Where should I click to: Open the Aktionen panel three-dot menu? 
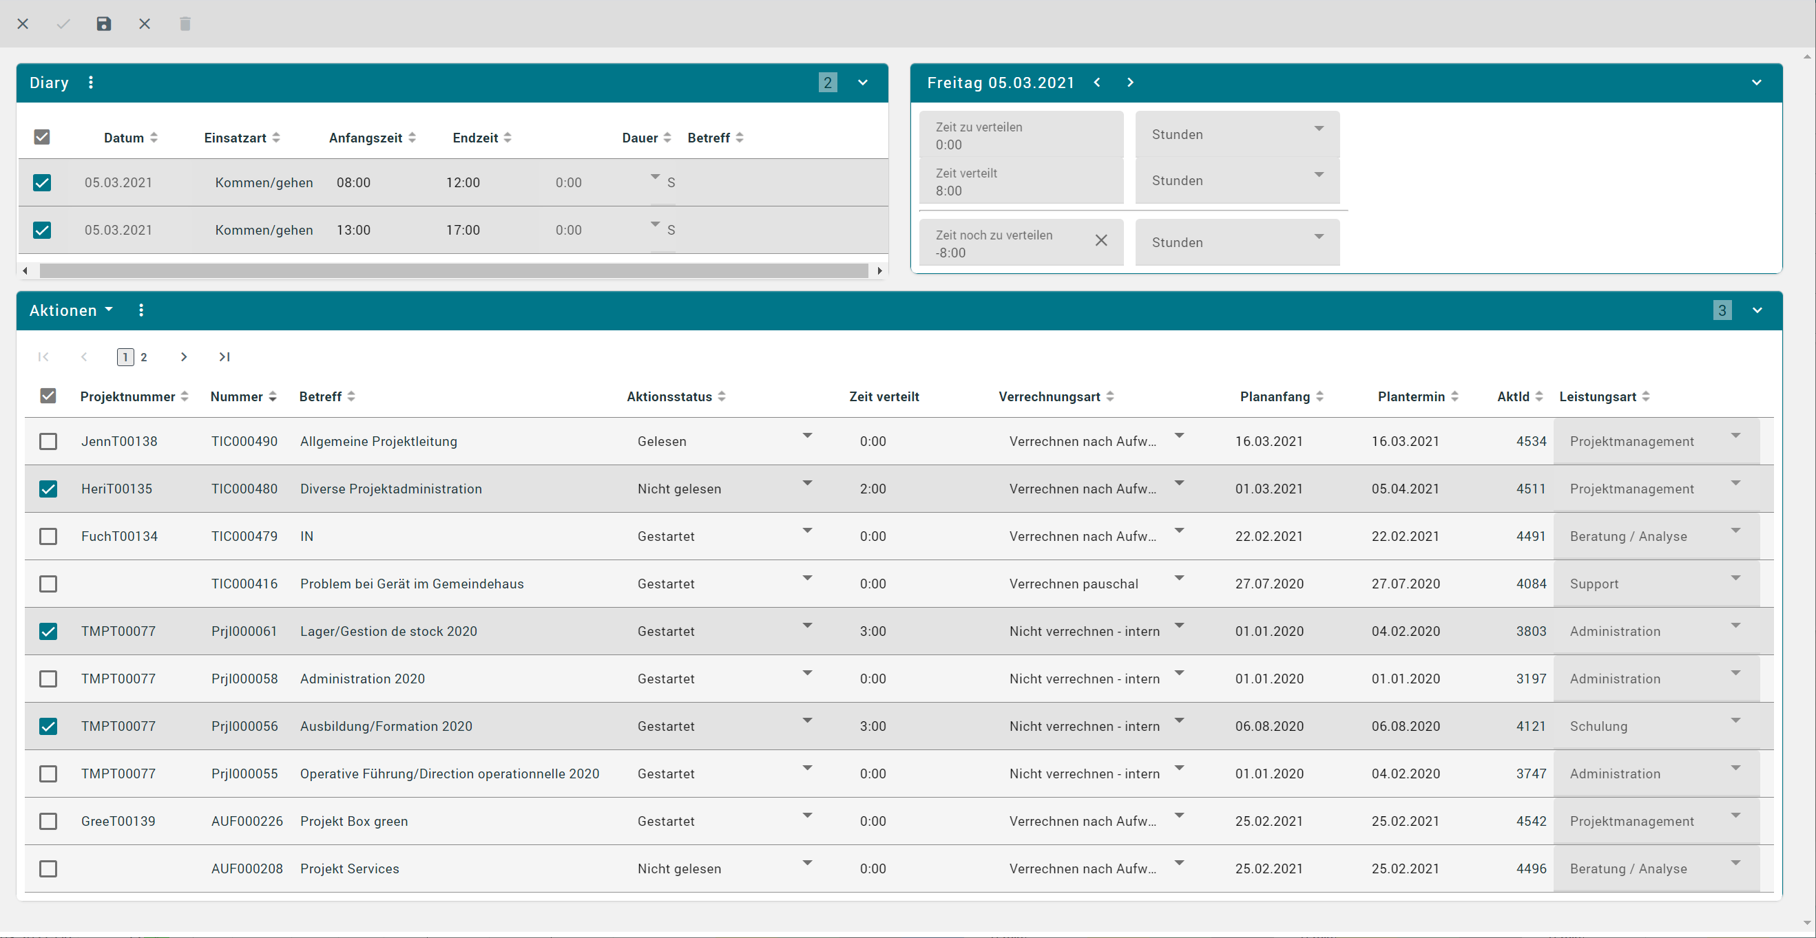[x=141, y=310]
